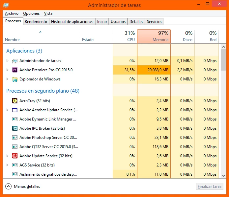Screen dimensions: 229x197
Task: Select Adobe IPC Broker (32 bits) name
Action: (x=42, y=128)
